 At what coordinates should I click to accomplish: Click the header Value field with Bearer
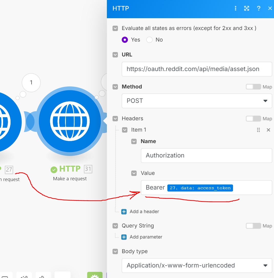pyautogui.click(x=206, y=187)
